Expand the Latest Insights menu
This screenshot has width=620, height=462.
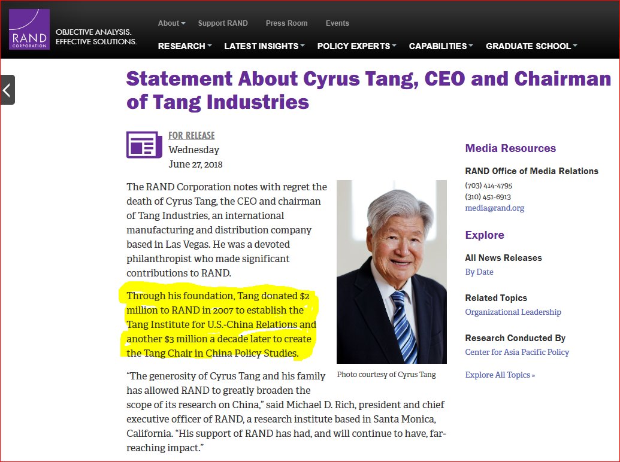tap(264, 46)
